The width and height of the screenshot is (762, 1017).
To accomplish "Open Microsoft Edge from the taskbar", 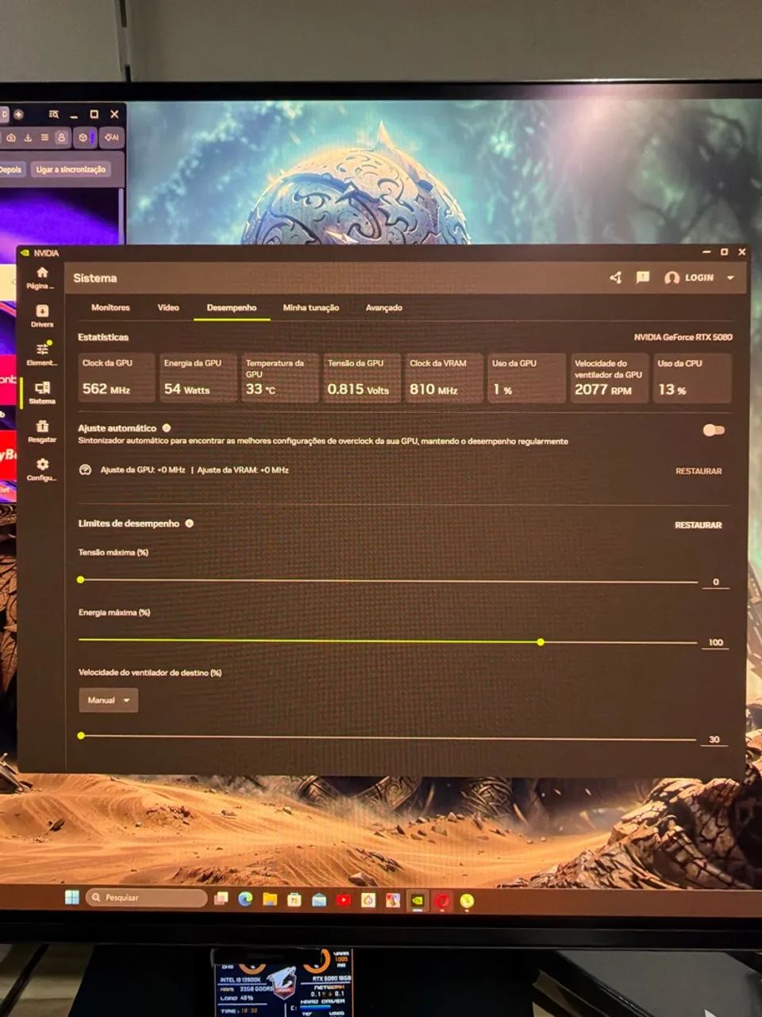I will pos(245,899).
